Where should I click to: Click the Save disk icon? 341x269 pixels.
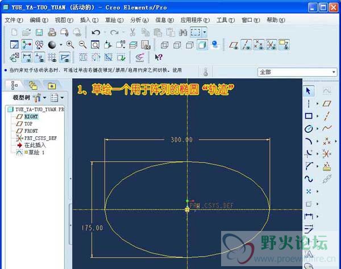[39, 32]
